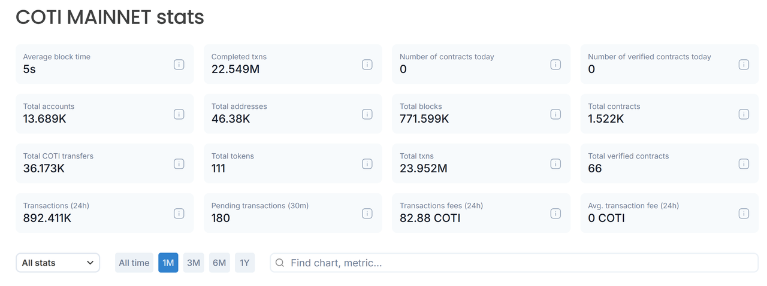Click info icon for Pending transactions (30m)

367,213
